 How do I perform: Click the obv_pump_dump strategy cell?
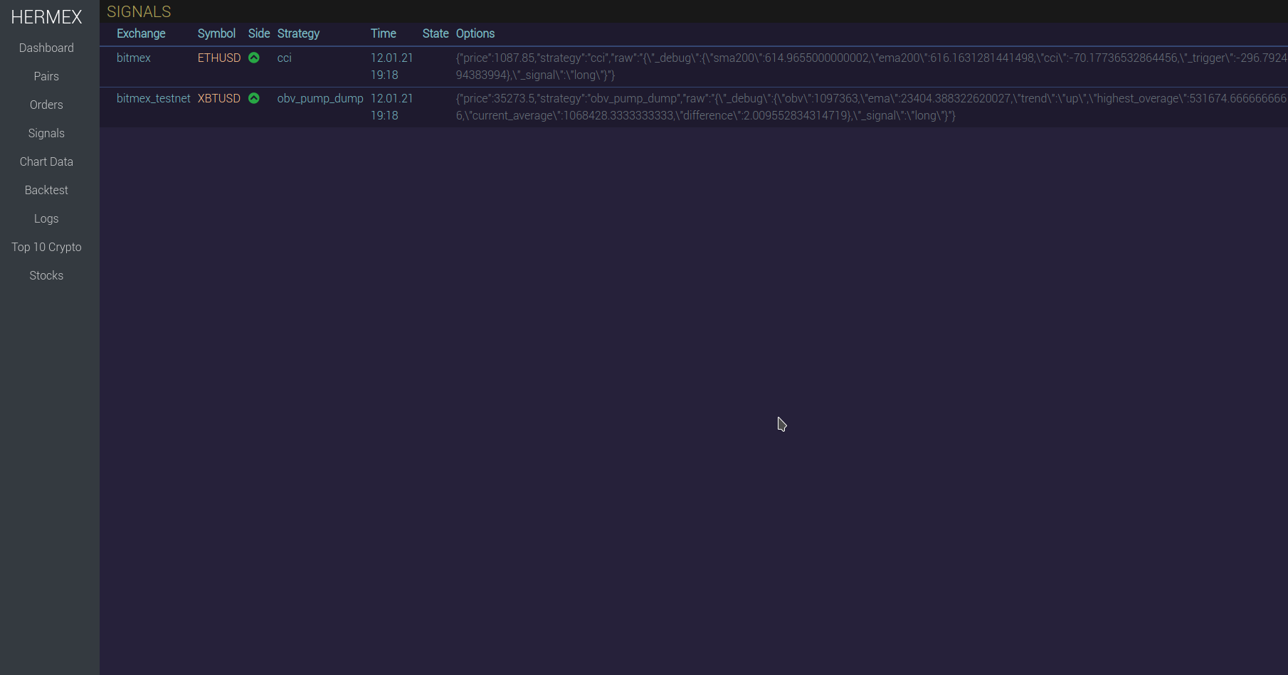pyautogui.click(x=320, y=98)
